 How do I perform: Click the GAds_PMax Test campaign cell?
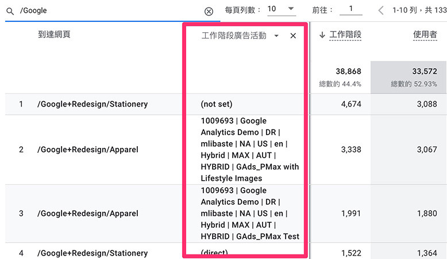250,214
